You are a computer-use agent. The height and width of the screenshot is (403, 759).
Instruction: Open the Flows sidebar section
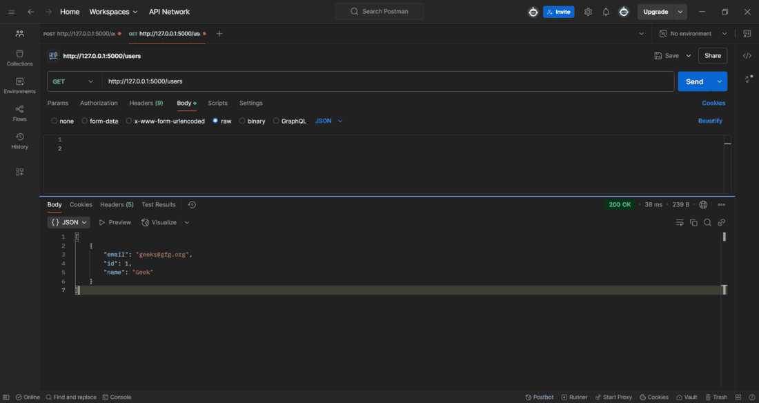click(19, 113)
